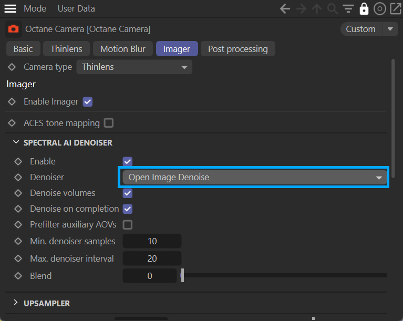Open attributes in new window icon
The height and width of the screenshot is (321, 403).
pos(395,9)
